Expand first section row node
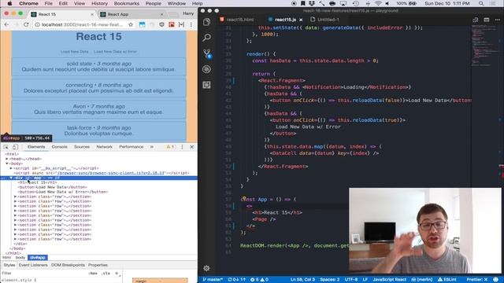Screen dimensions: 504x283 (x=15, y=197)
